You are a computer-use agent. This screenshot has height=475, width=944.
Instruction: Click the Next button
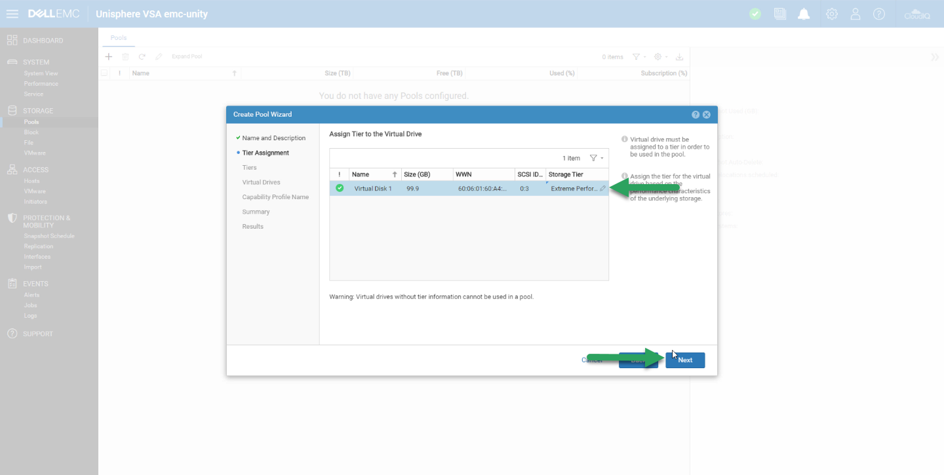[x=685, y=360]
